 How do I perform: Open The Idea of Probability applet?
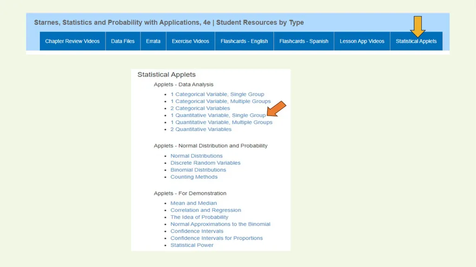[x=199, y=217]
